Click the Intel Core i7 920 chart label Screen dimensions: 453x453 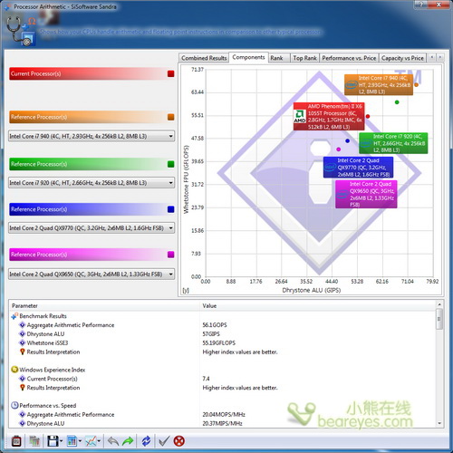coord(393,143)
